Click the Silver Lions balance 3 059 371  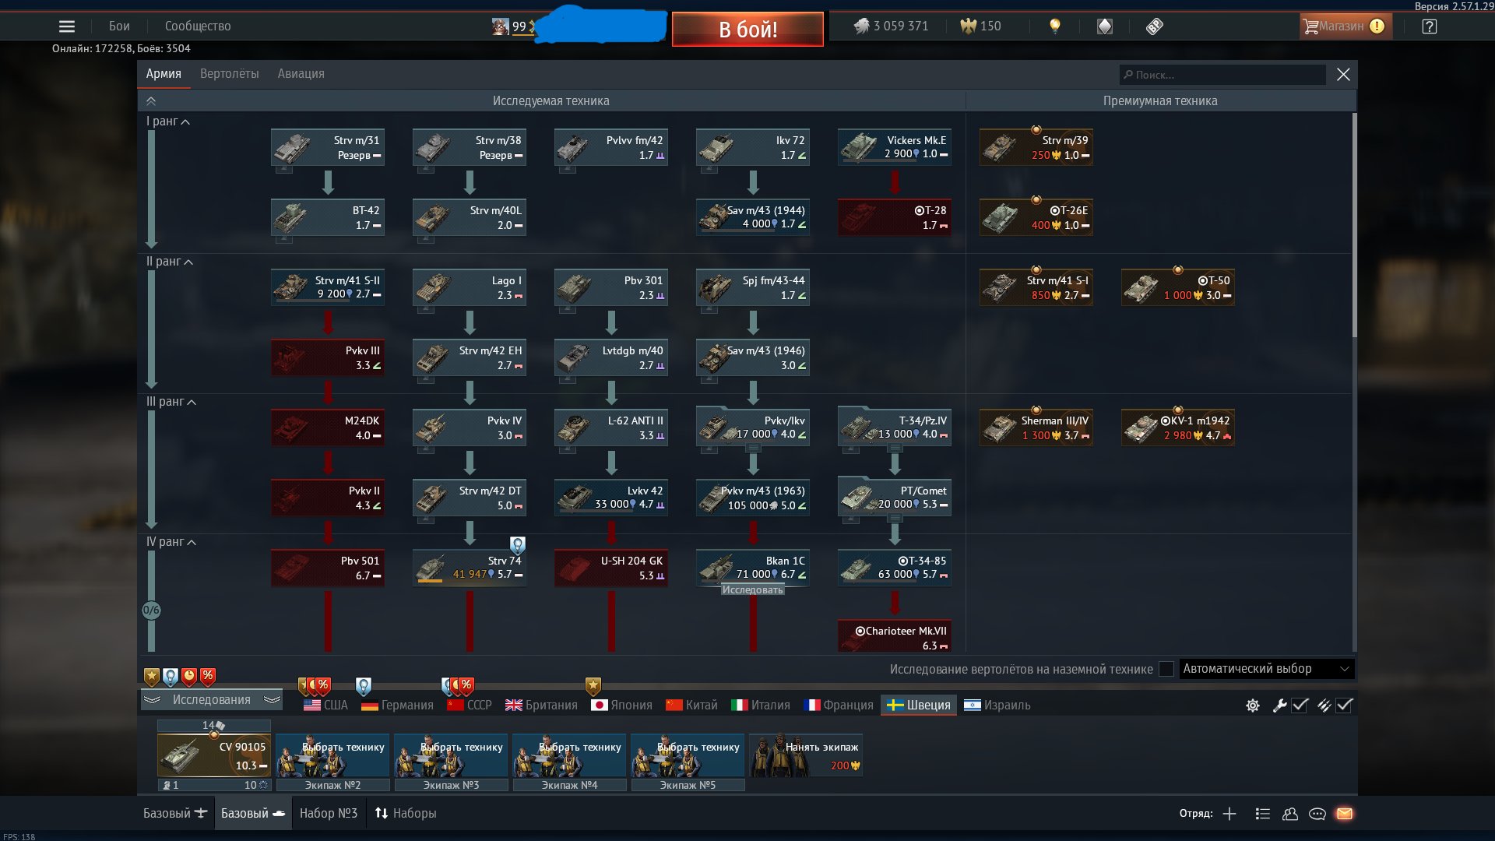tap(891, 26)
